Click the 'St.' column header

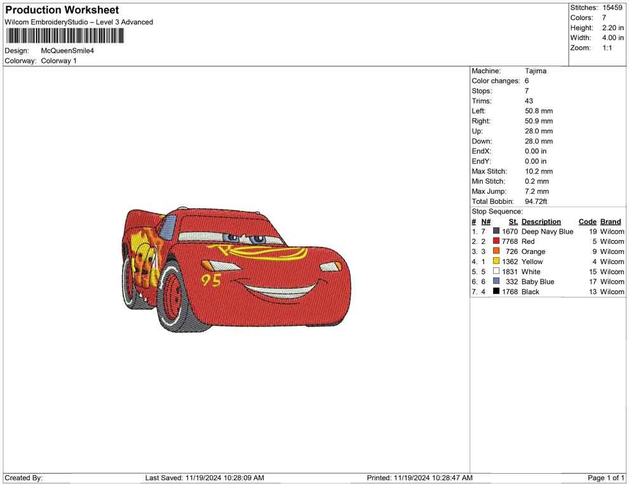(513, 221)
